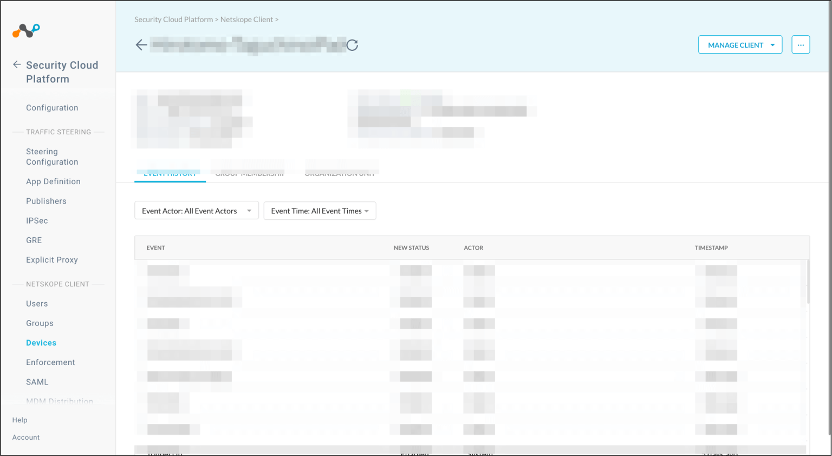Screen dimensions: 832x456
Task: Navigate to IPSec traffic steering settings
Action: 37,220
